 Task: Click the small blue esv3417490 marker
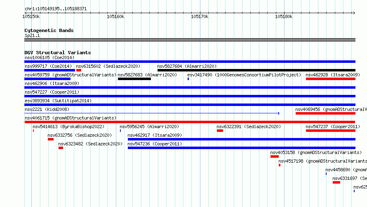pos(188,79)
